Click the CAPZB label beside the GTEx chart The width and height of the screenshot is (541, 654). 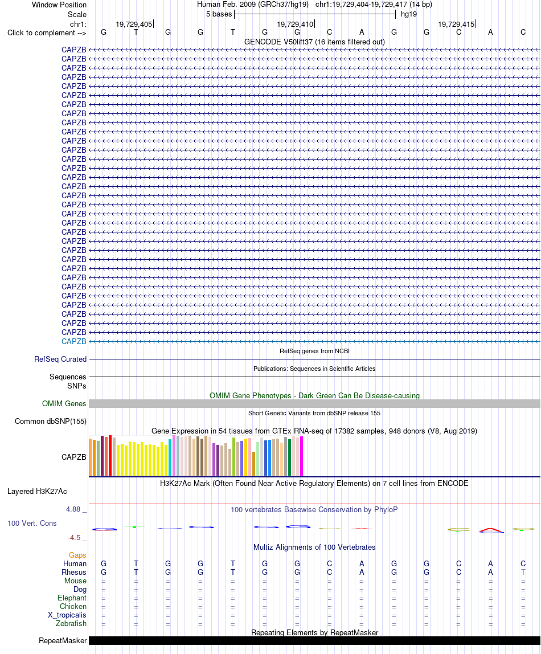tap(74, 457)
